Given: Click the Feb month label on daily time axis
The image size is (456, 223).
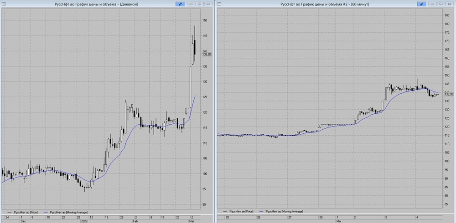Looking at the screenshot, I should pos(136,220).
